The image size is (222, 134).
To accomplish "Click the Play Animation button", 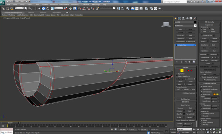I will (200, 130).
